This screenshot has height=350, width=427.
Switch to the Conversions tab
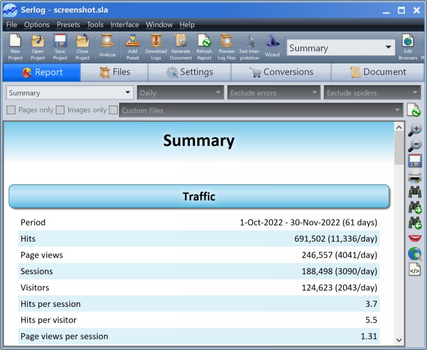281,72
